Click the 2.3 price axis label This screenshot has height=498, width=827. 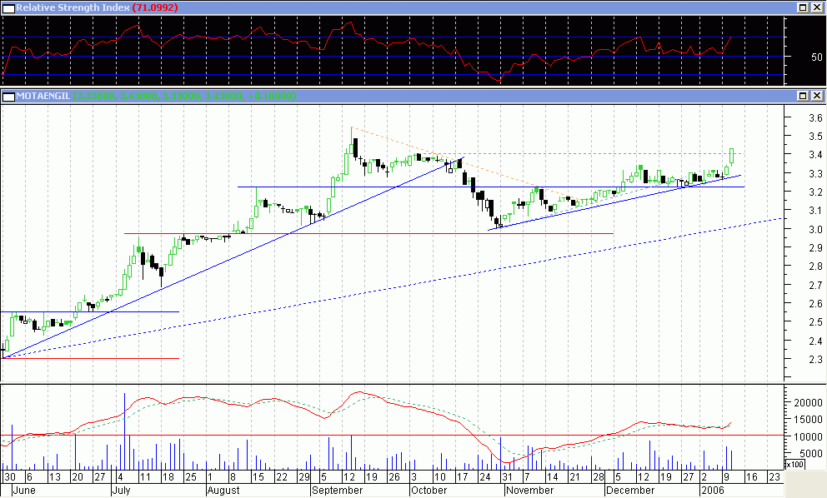[815, 360]
